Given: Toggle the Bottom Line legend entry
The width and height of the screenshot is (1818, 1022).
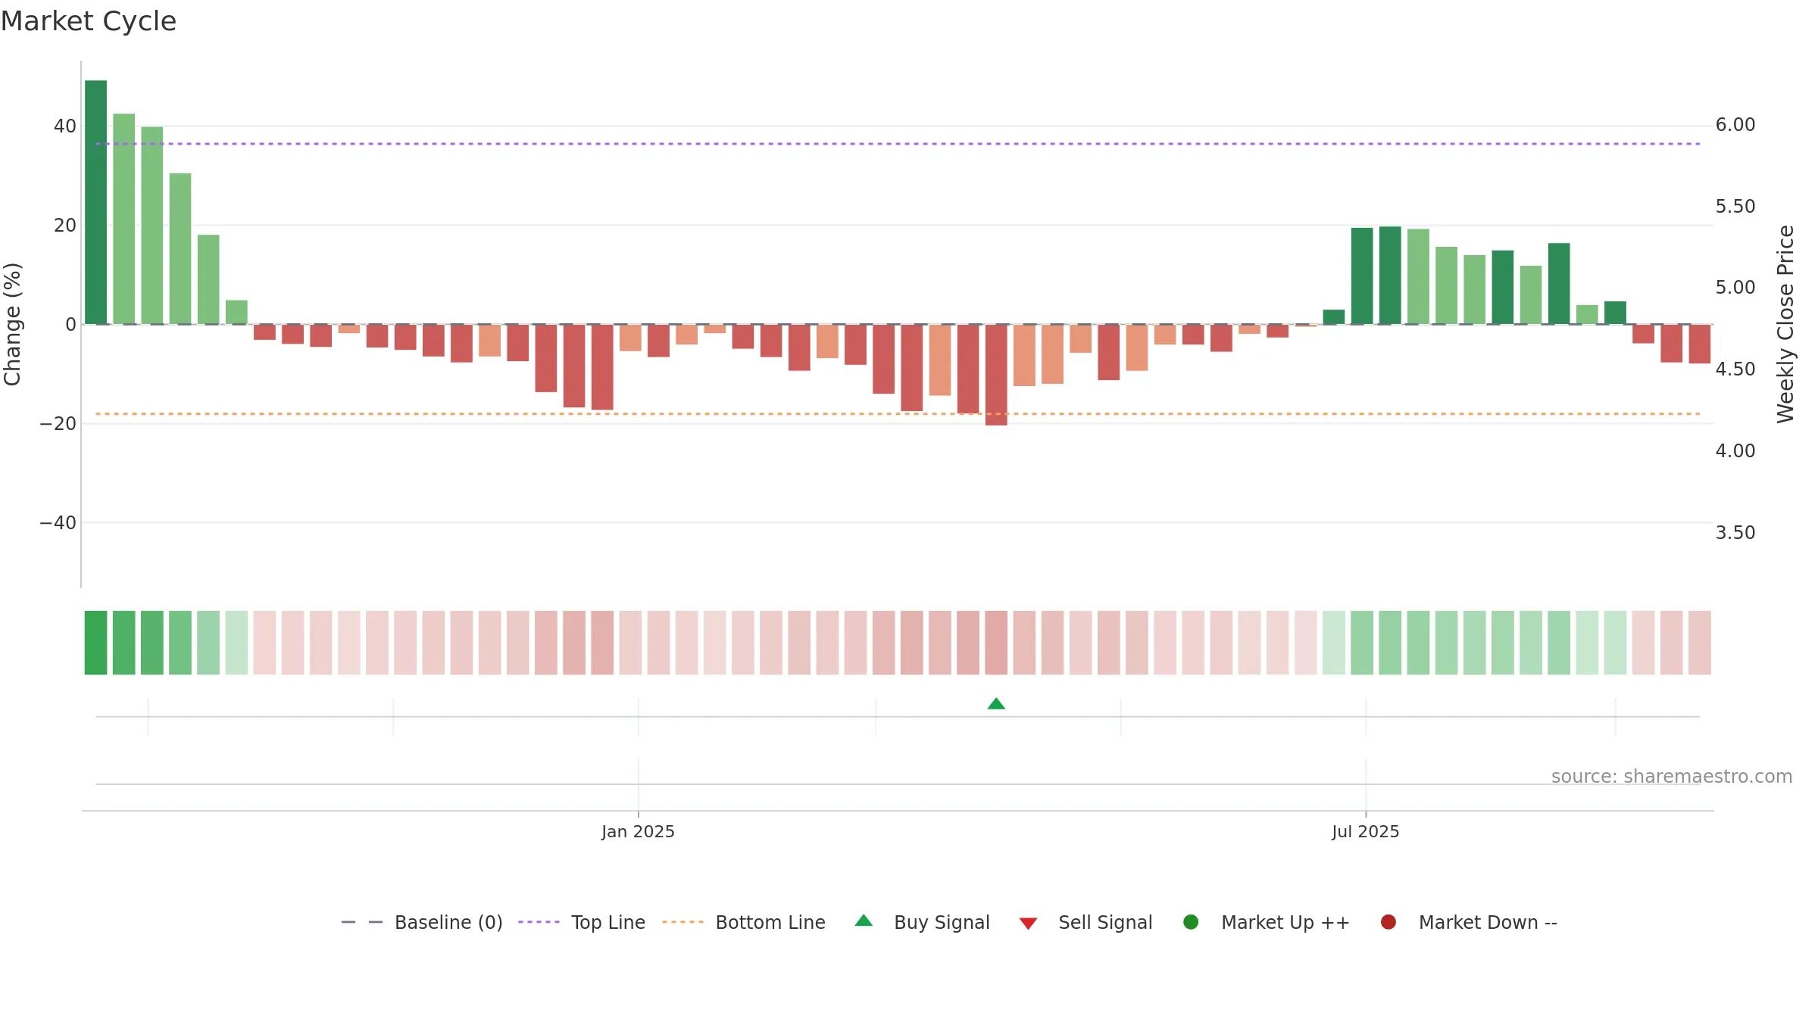Looking at the screenshot, I should (744, 922).
